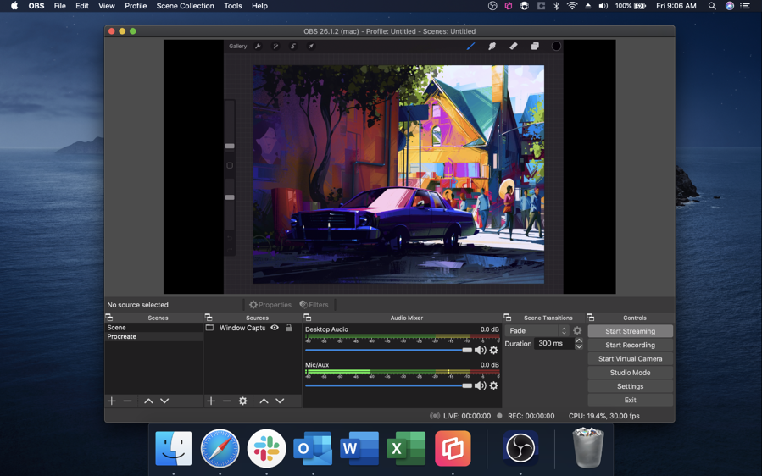The height and width of the screenshot is (476, 762).
Task: Click the Procreate magic wand Adjustments icon
Action: (275, 46)
